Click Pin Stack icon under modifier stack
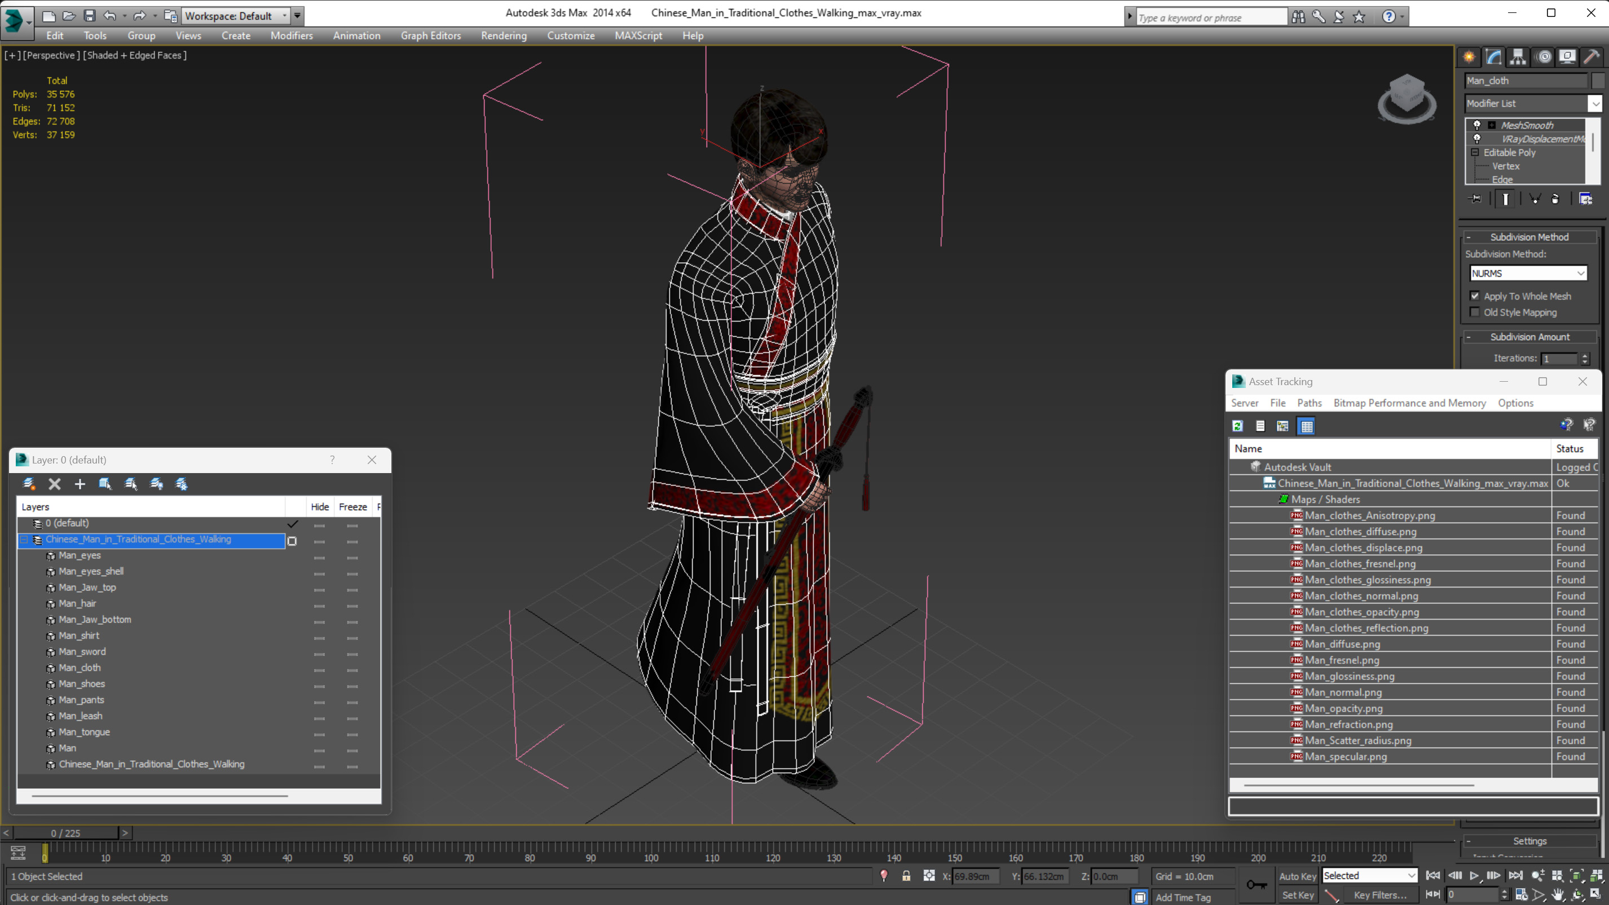The height and width of the screenshot is (905, 1609). tap(1475, 198)
